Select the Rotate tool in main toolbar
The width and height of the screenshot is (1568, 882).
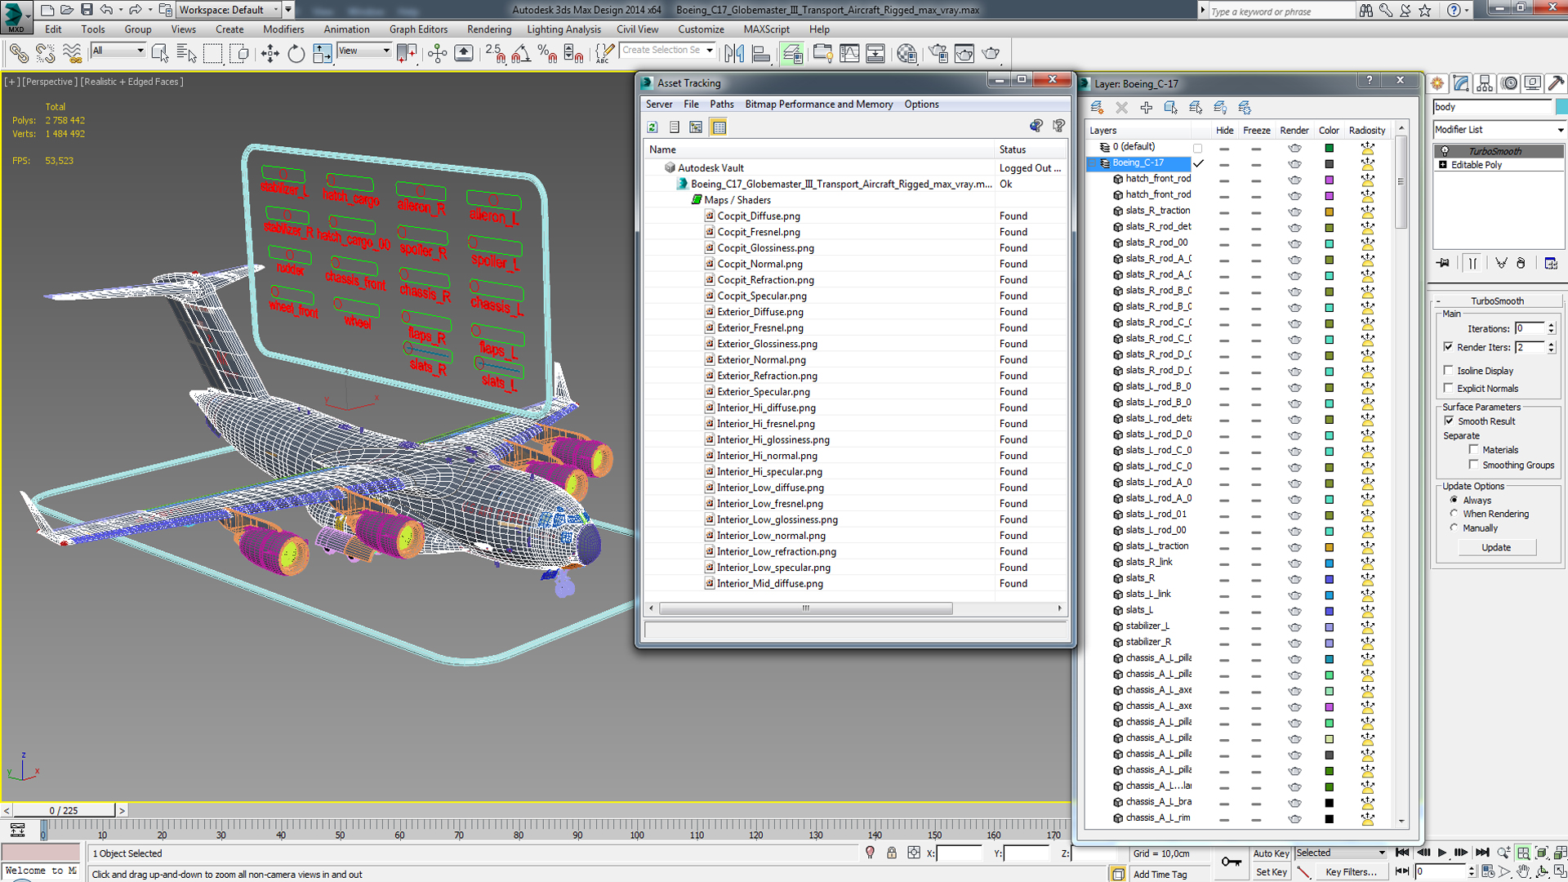coord(296,54)
